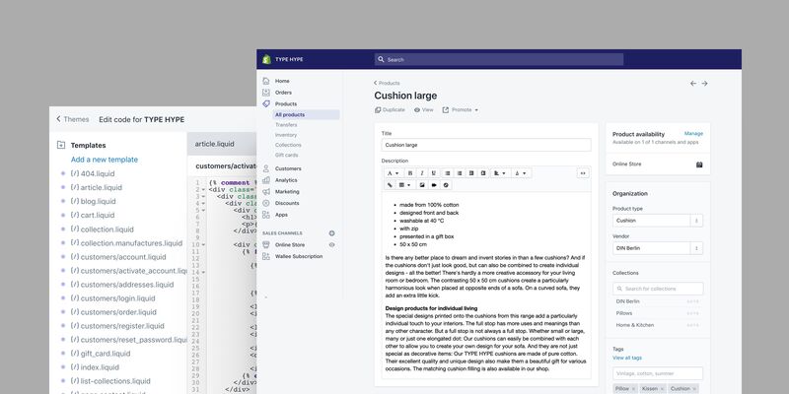Open Discounts section in sidebar
Viewport: 789px width, 394px height.
[x=287, y=204]
